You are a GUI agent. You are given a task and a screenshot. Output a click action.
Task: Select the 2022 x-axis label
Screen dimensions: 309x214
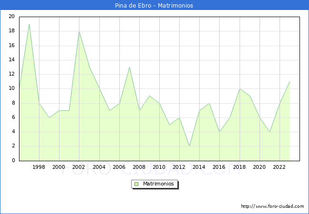280,167
